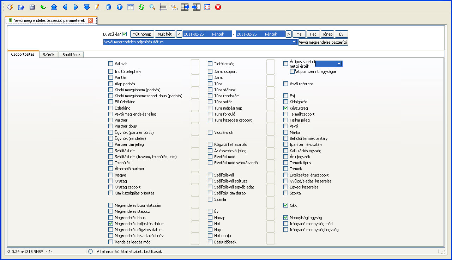Check the Hónap grouping checkbox
The image size is (452, 260).
[x=210, y=218]
